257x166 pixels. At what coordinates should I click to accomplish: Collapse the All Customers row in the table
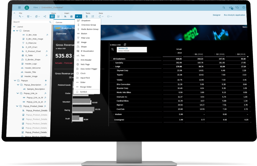(x=111, y=59)
